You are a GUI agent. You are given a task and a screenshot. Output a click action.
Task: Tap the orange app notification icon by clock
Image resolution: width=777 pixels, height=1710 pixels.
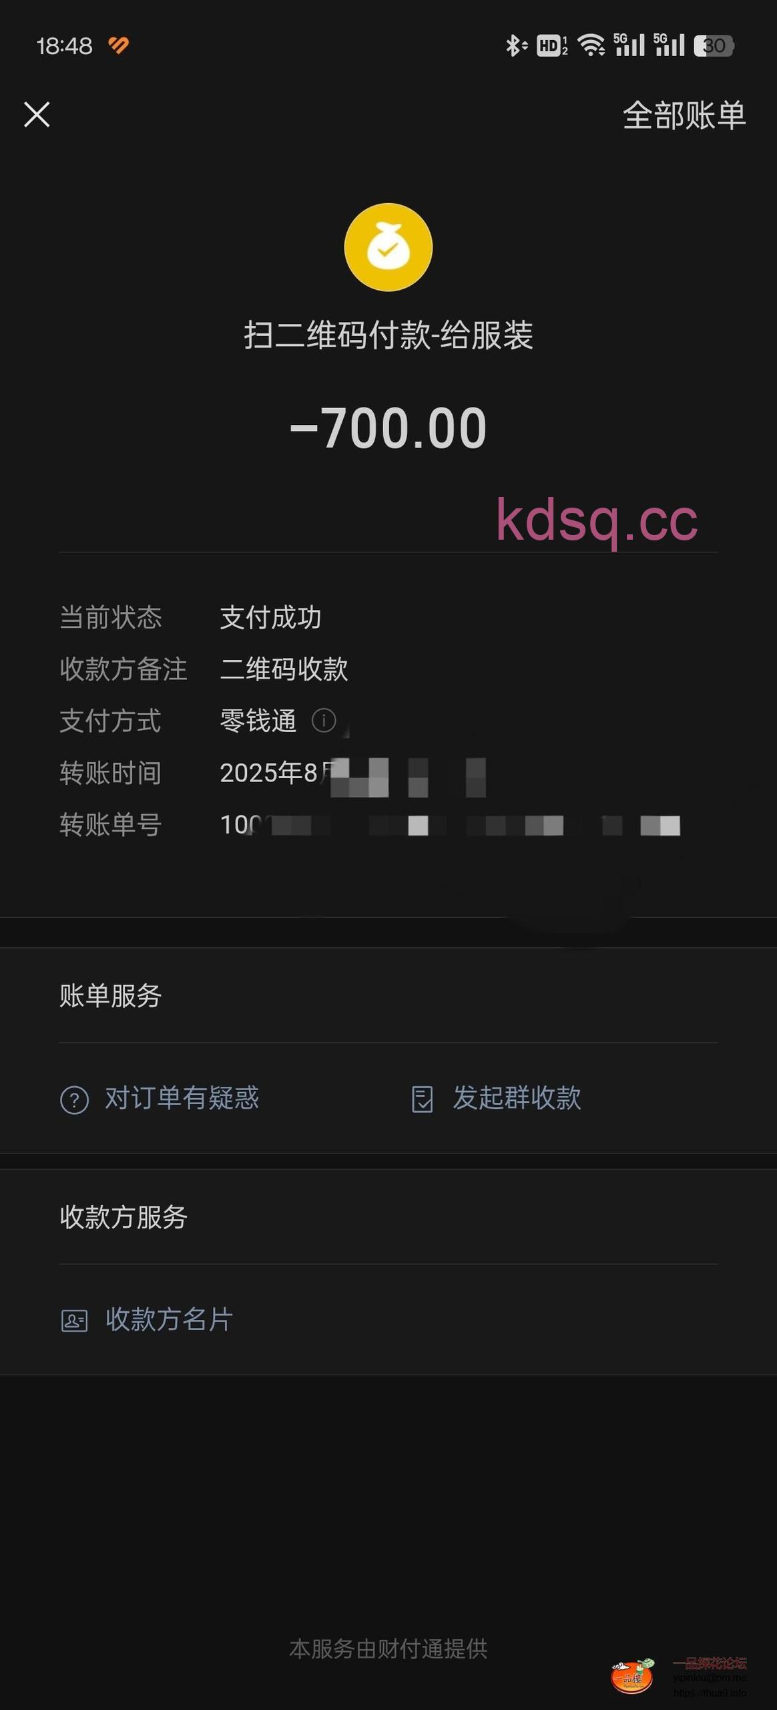pyautogui.click(x=119, y=45)
